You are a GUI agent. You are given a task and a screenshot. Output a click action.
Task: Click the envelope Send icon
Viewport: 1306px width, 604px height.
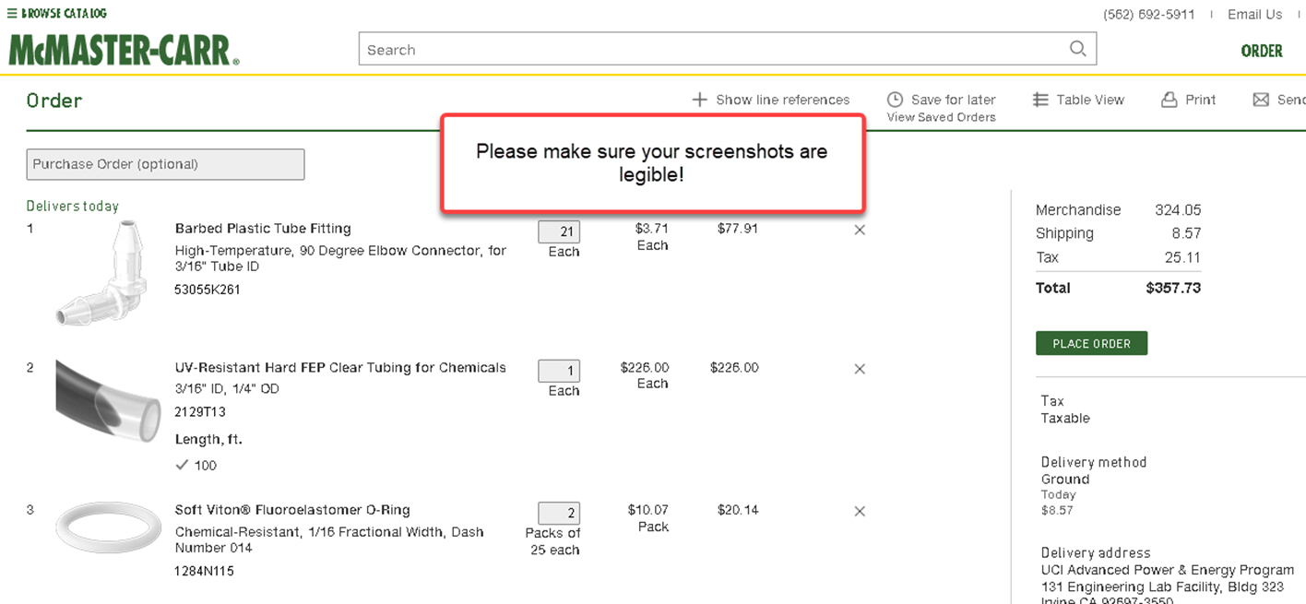coord(1261,100)
